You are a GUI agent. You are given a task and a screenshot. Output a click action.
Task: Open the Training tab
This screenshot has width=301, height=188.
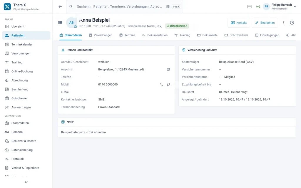182,35
